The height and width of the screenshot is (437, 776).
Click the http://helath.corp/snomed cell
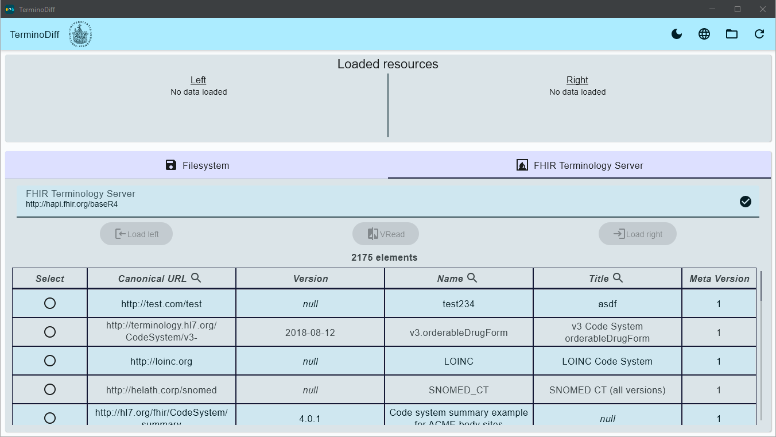point(161,390)
